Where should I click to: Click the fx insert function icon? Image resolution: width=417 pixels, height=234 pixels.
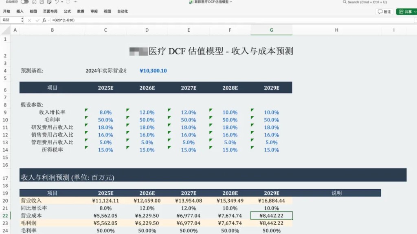44,20
